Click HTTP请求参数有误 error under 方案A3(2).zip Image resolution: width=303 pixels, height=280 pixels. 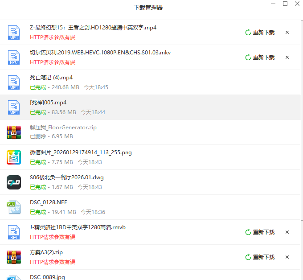[53, 262]
